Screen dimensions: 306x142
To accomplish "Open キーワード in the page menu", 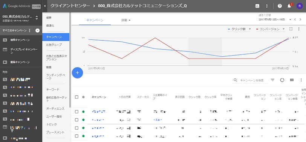I will click(x=52, y=89).
